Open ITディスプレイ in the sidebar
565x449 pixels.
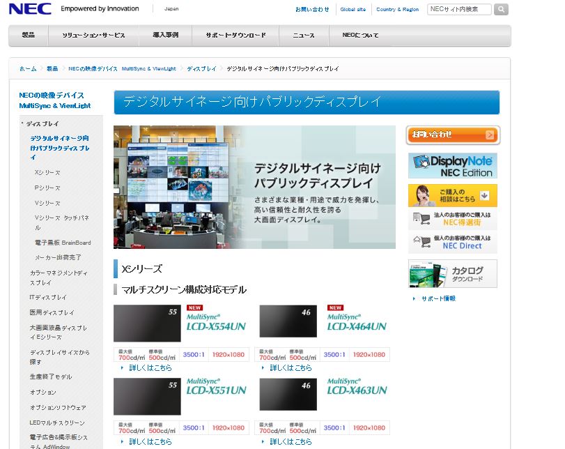click(x=48, y=297)
